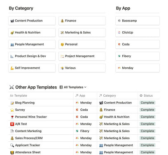Open the Monday app card
The width and height of the screenshot is (168, 155).
[x=138, y=68]
